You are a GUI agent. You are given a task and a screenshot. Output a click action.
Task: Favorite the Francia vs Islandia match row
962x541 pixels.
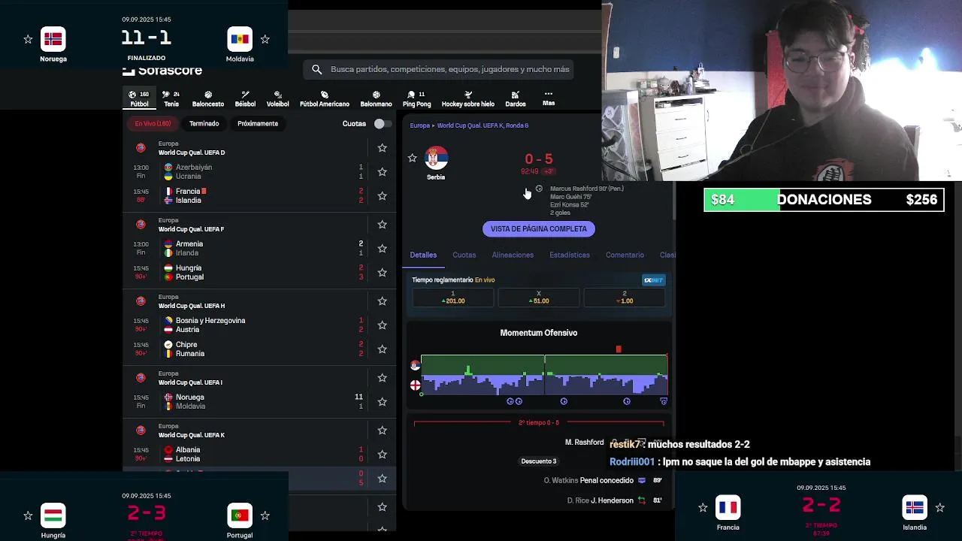[x=382, y=196]
